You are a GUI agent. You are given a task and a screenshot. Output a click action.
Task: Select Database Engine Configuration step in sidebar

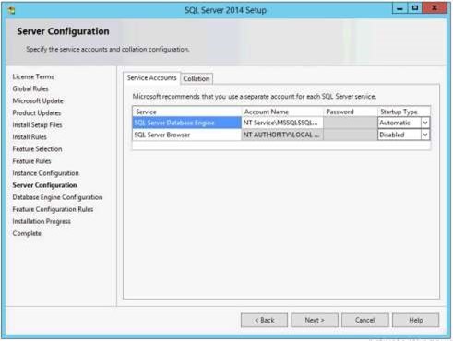pyautogui.click(x=57, y=197)
